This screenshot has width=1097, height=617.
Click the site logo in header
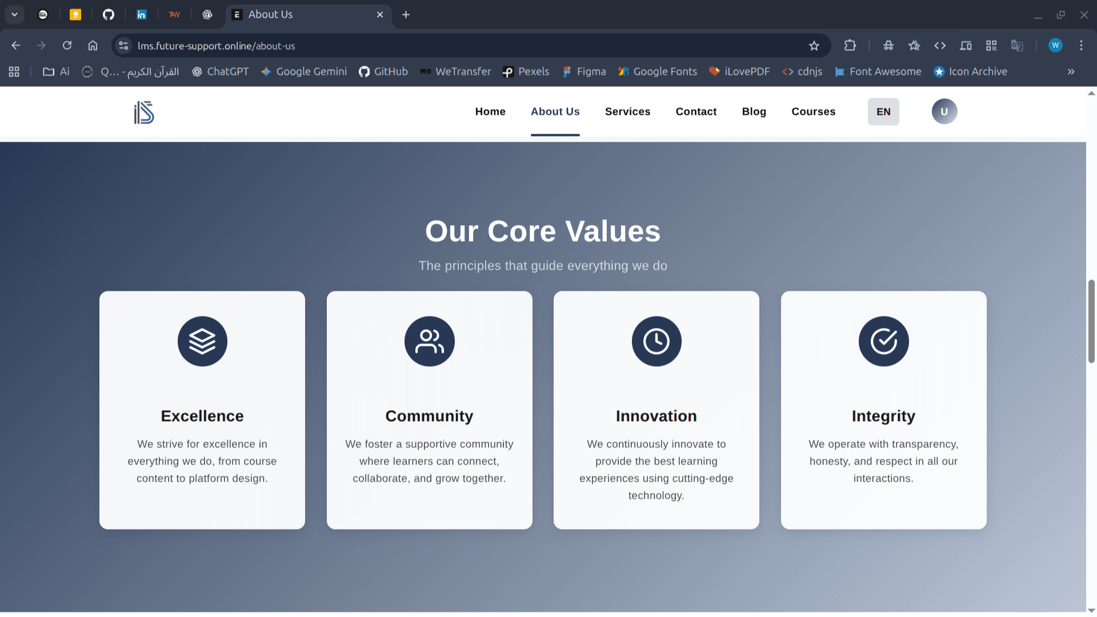[144, 113]
